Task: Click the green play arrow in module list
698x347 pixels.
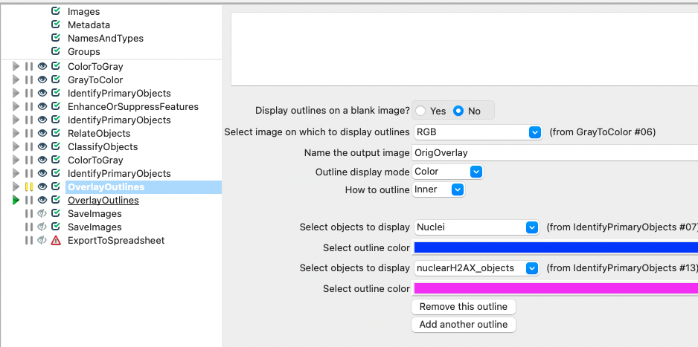Action: coord(16,201)
